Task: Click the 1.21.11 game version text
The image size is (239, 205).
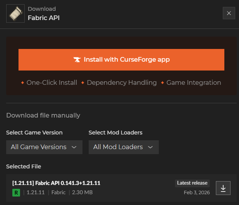Action: click(x=36, y=193)
